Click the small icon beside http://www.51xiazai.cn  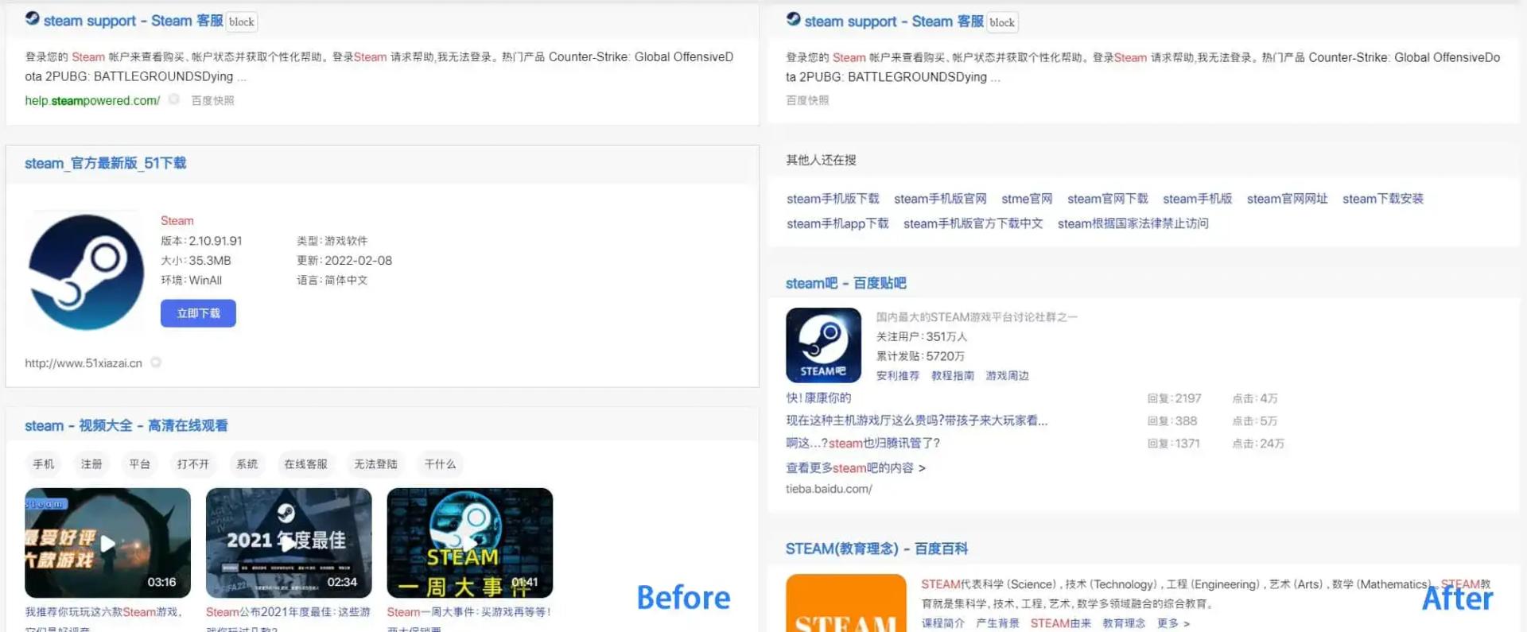click(156, 363)
